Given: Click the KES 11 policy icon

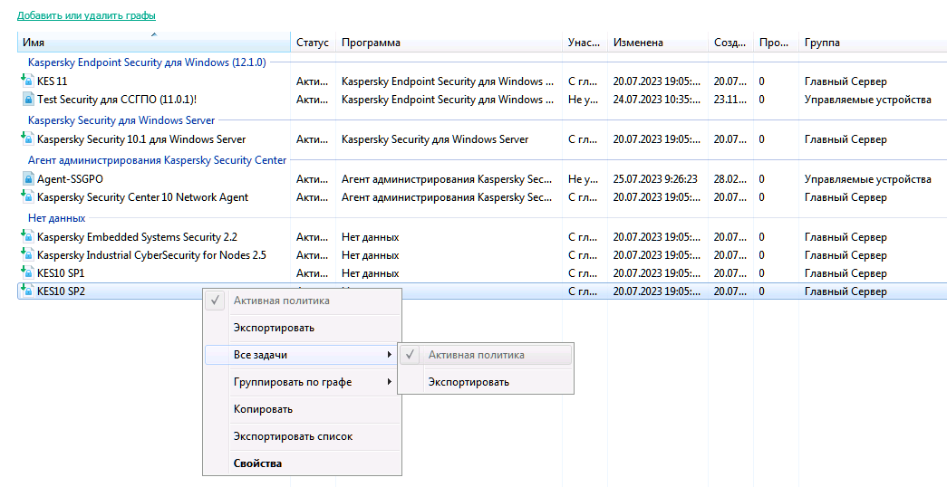Looking at the screenshot, I should point(27,81).
